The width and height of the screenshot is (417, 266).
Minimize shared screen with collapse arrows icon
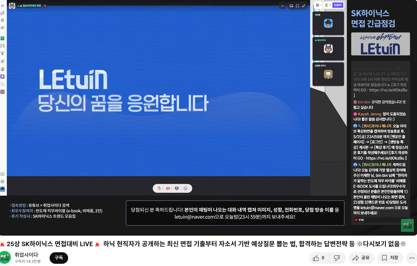tap(303, 6)
